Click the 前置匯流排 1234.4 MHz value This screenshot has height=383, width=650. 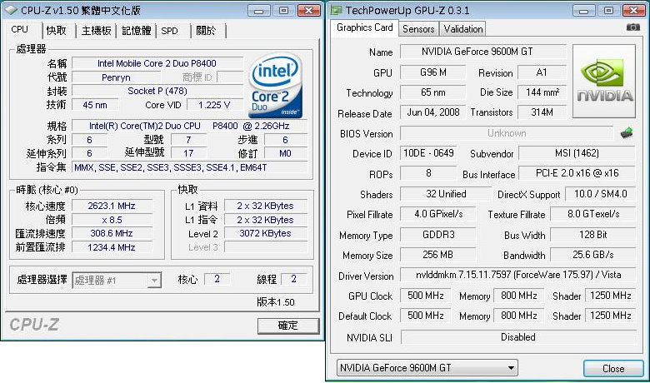(x=112, y=247)
